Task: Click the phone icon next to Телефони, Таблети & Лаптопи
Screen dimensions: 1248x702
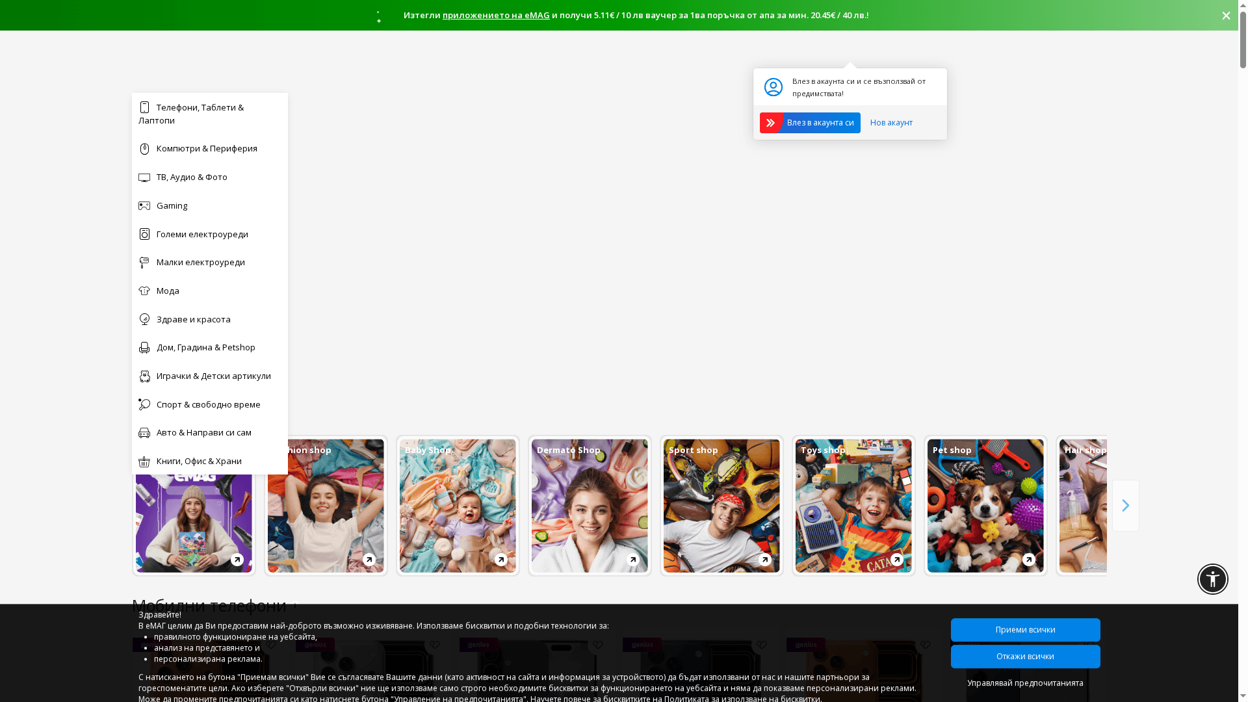Action: (x=144, y=107)
